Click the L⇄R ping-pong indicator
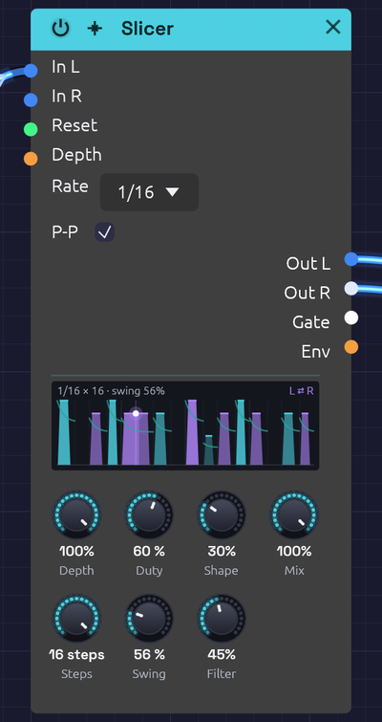382x722 pixels. 302,391
